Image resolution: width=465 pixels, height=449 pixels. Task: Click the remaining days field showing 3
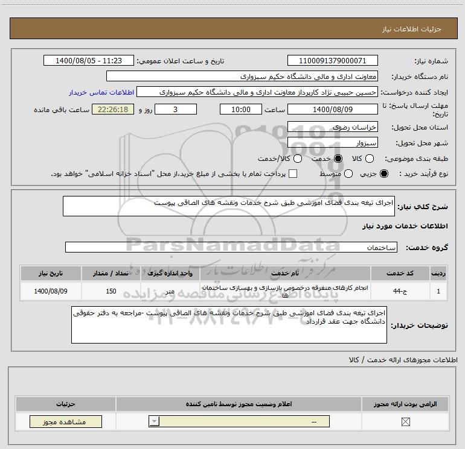click(x=176, y=109)
